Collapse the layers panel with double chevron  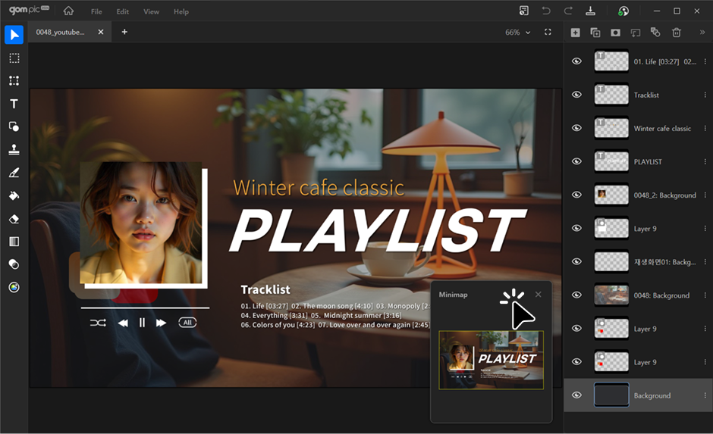click(x=702, y=33)
